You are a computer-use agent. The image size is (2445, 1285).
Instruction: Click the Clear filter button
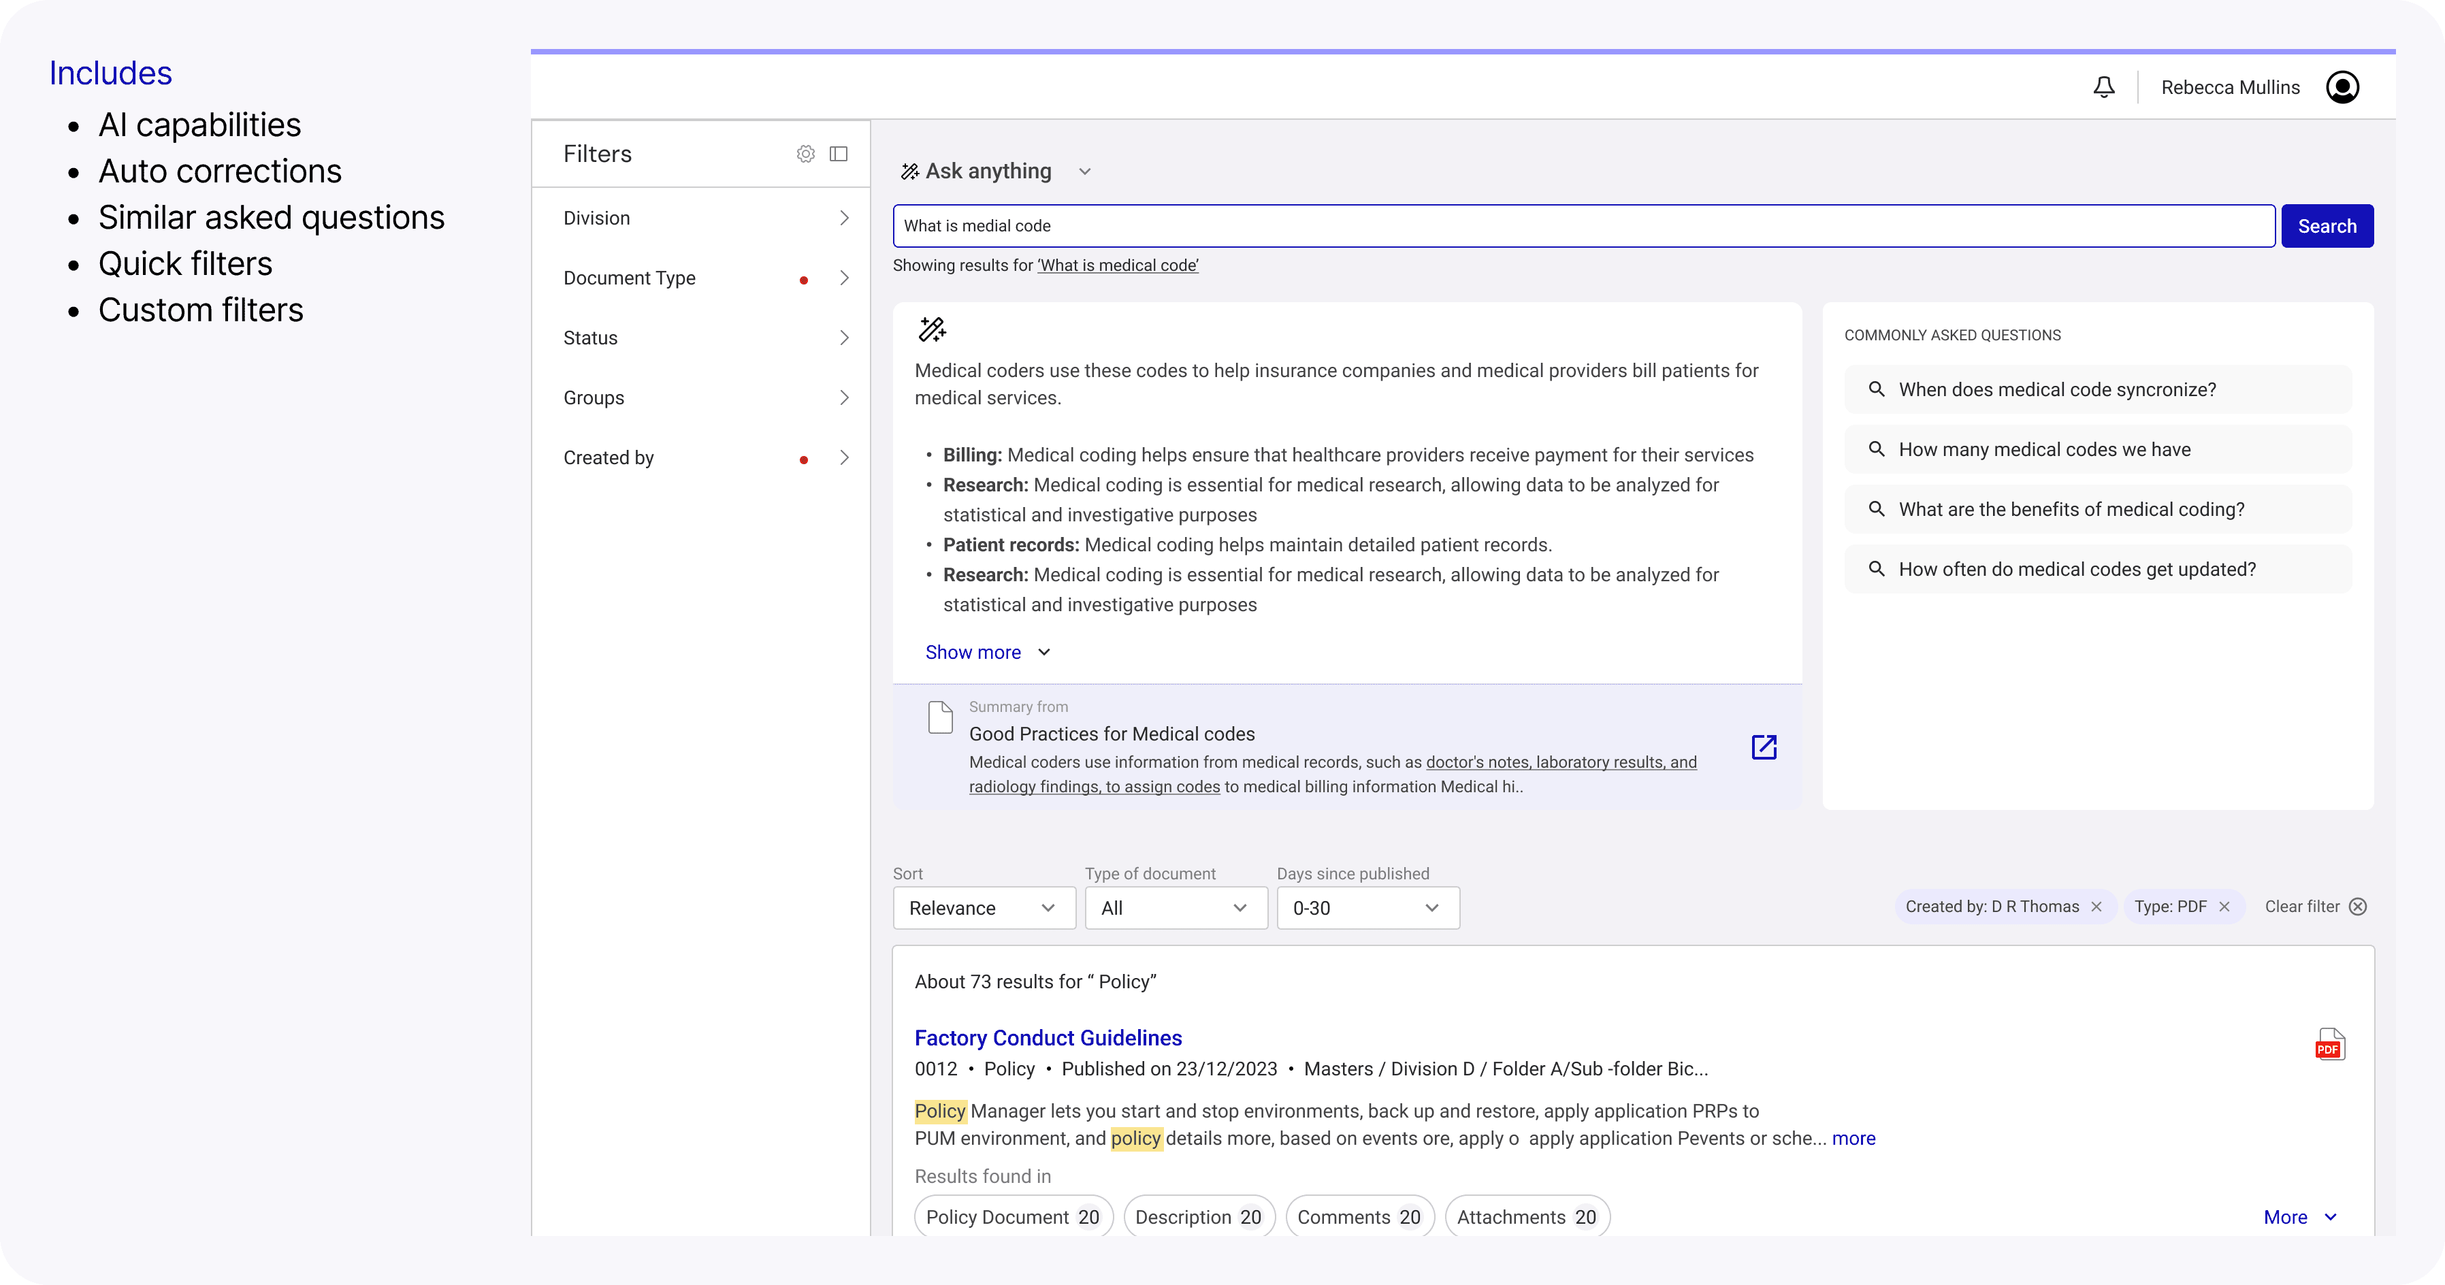coord(2315,907)
